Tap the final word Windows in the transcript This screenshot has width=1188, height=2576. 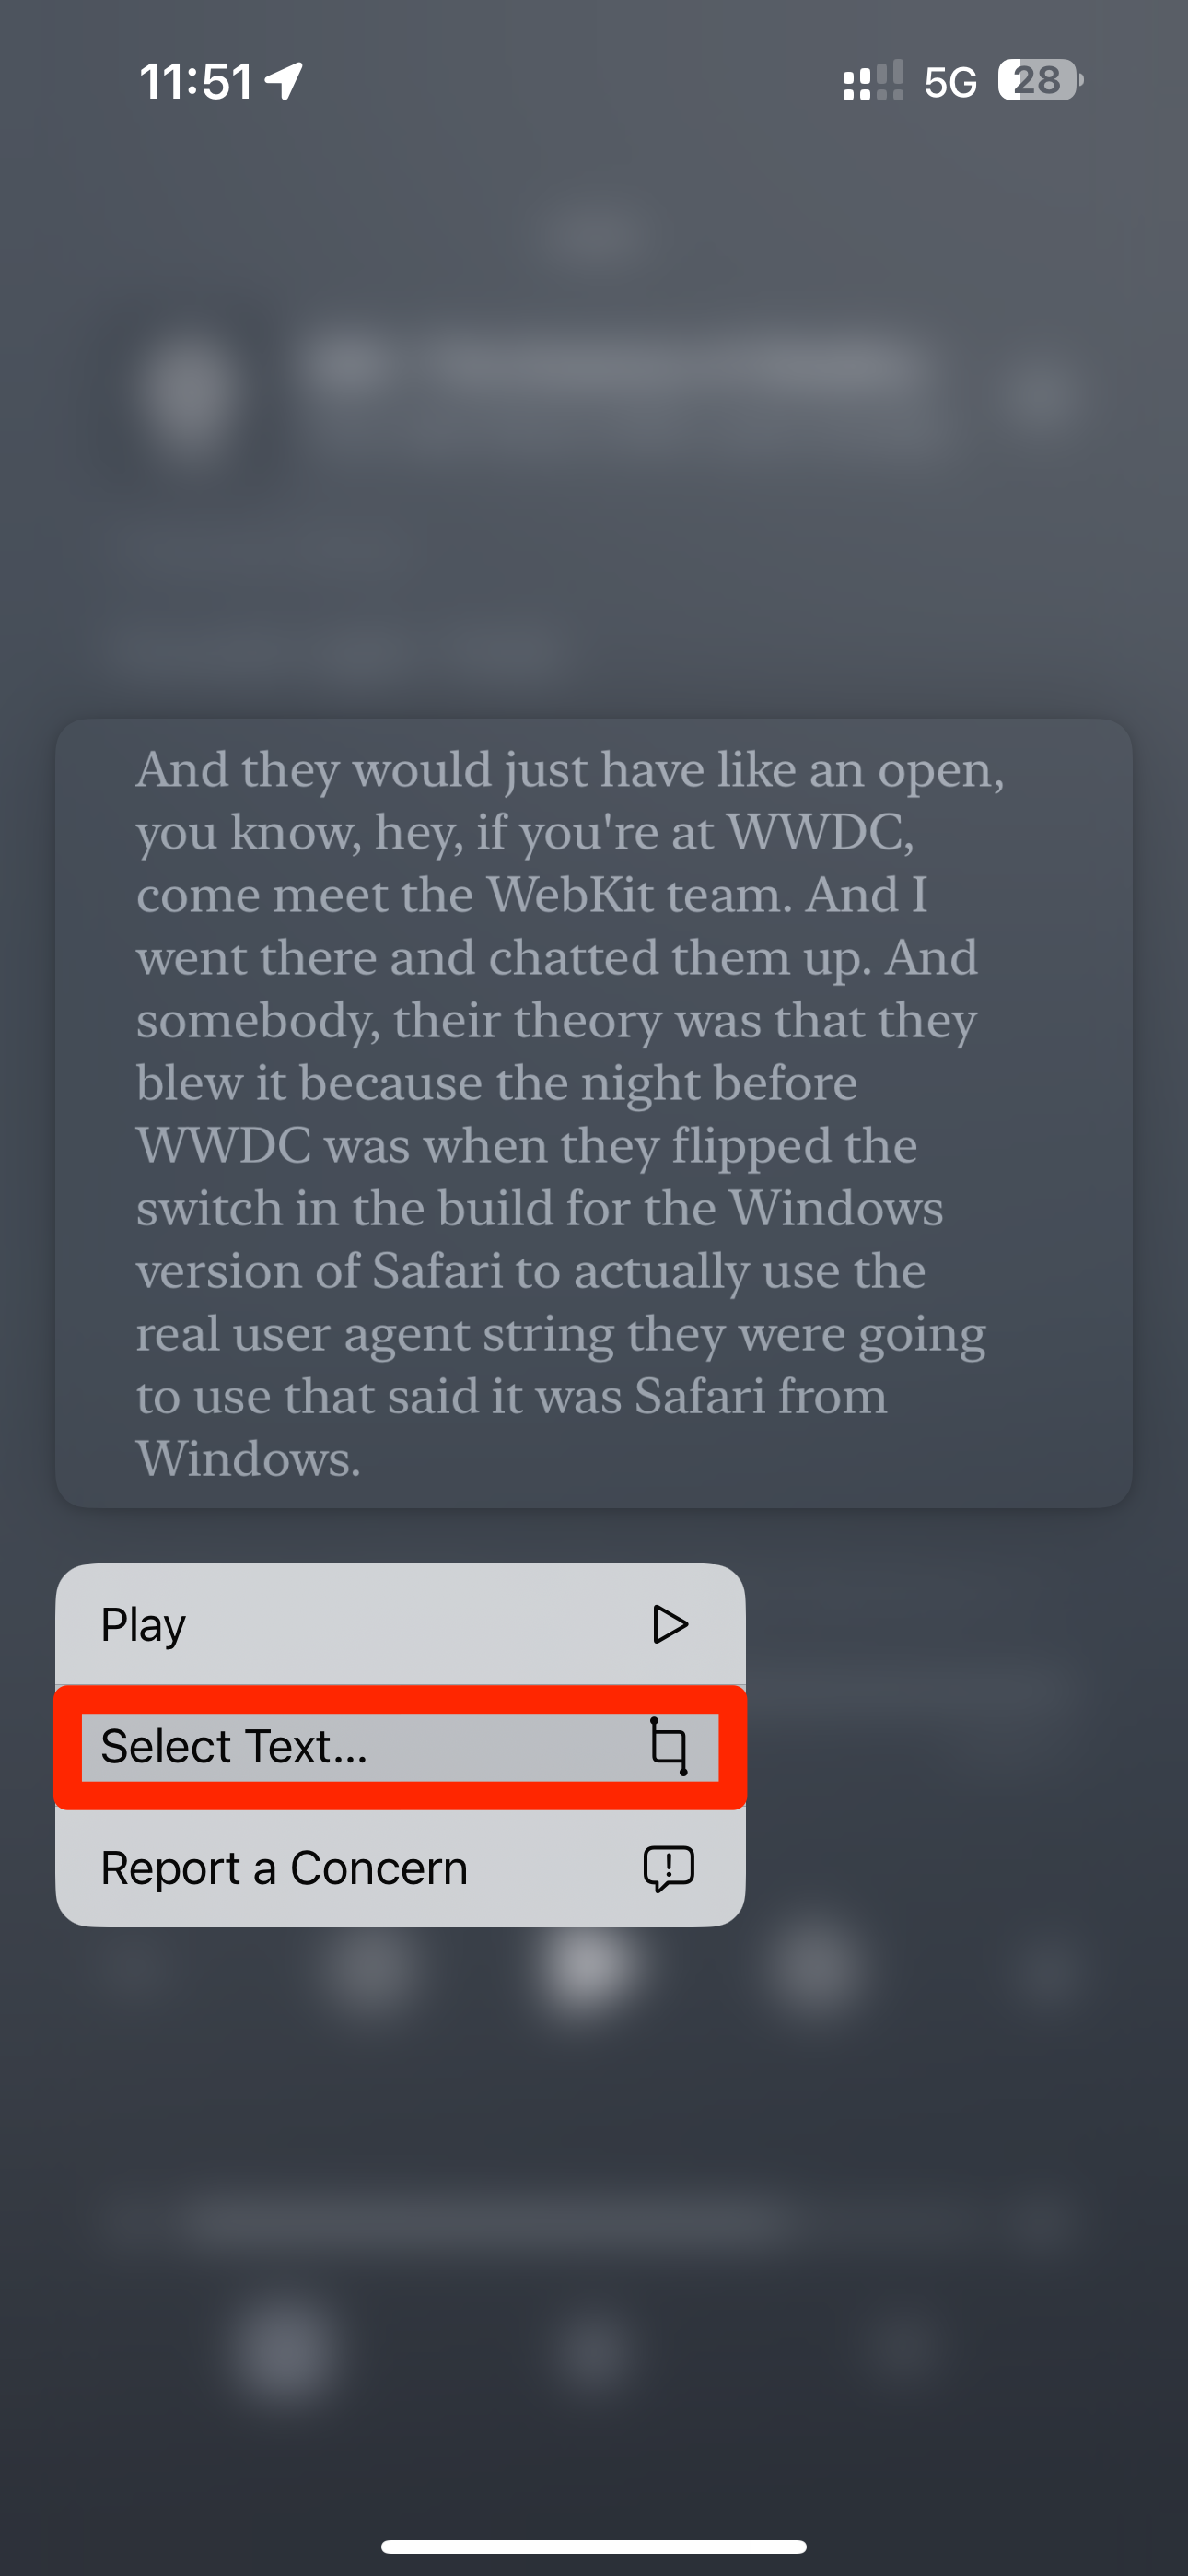pos(247,1457)
